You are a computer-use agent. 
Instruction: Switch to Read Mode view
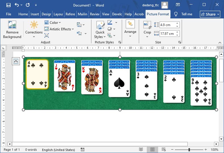pos(141,150)
